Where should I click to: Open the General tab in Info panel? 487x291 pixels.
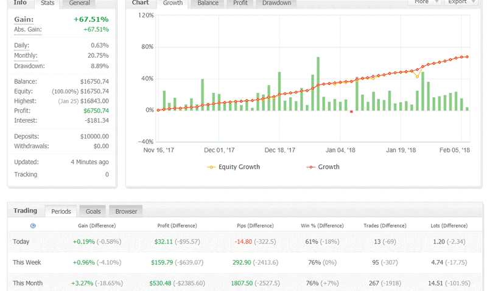click(x=80, y=3)
